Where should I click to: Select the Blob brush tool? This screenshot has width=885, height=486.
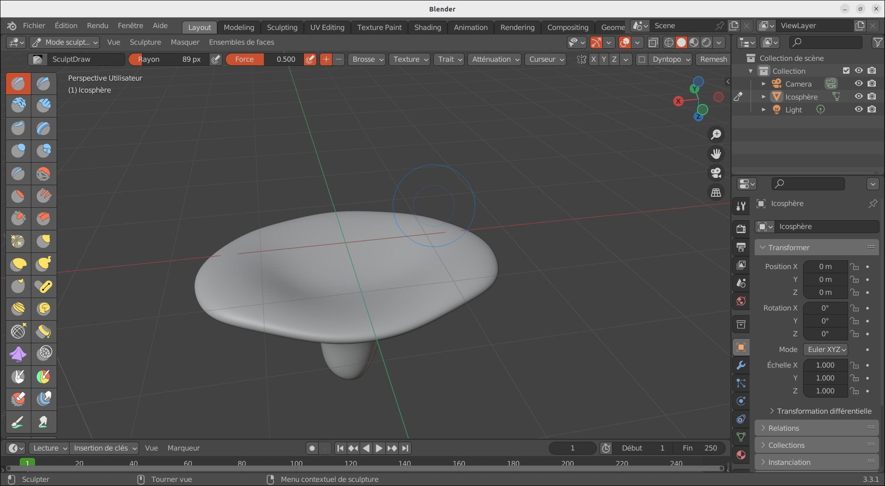pos(44,151)
